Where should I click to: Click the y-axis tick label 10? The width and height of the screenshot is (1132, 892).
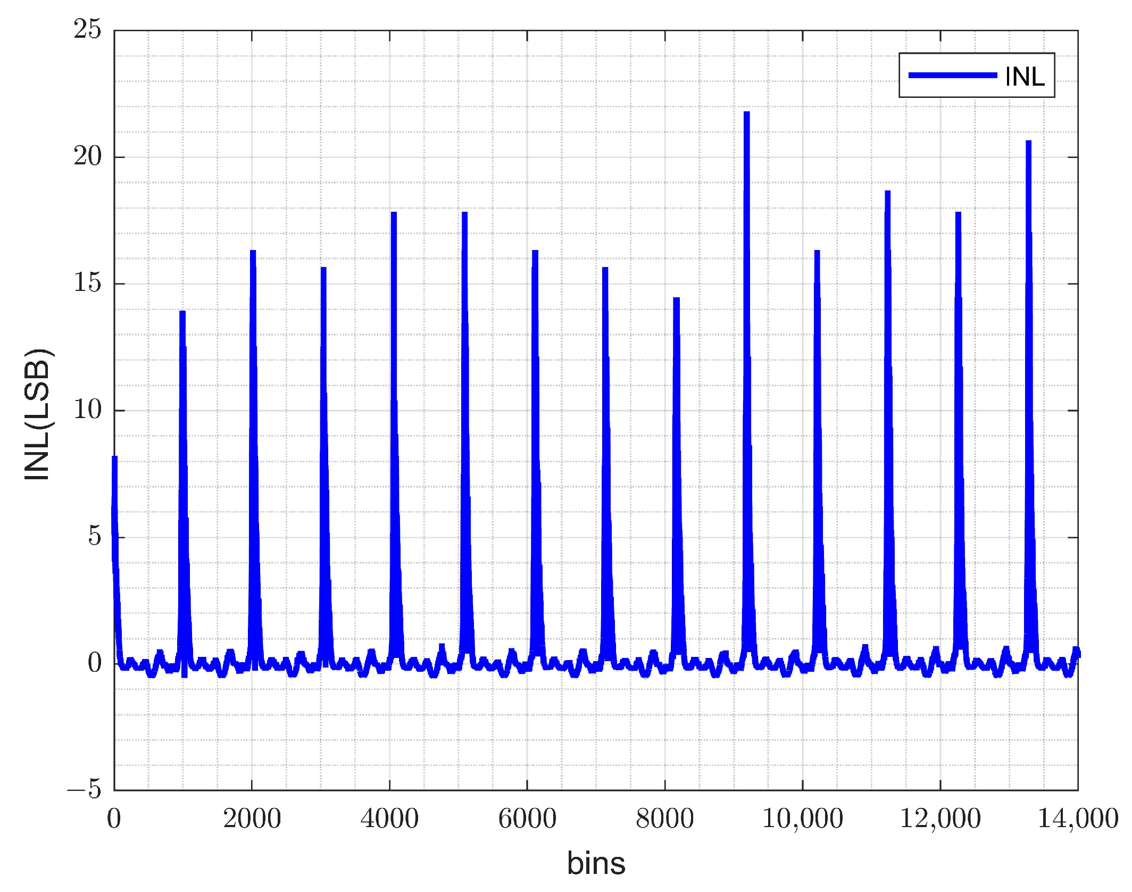(x=87, y=410)
